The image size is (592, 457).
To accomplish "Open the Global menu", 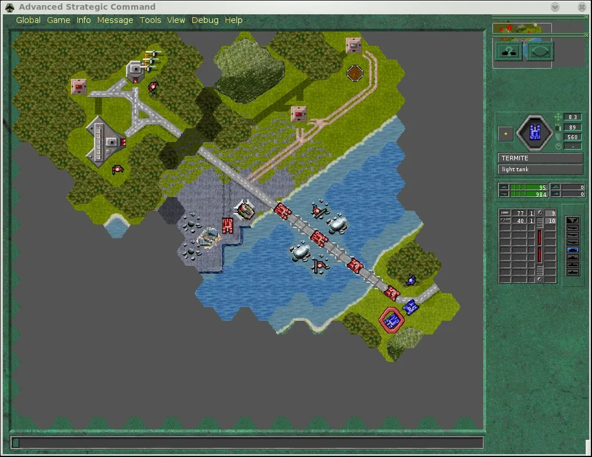I will (28, 20).
